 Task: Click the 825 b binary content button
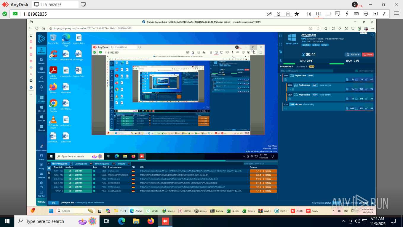pyautogui.click(x=263, y=175)
